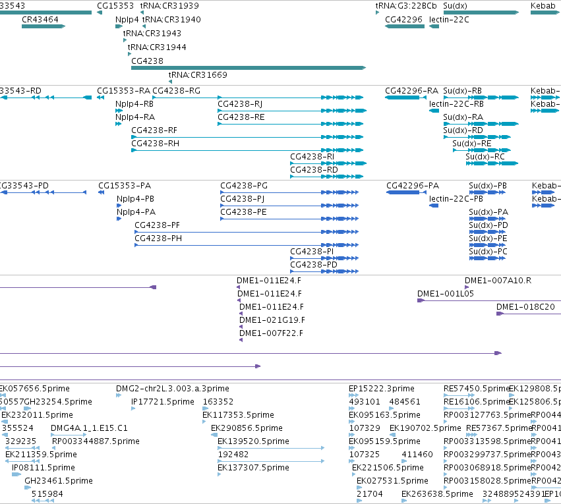Open EST entry 192482
Screen dimensions: 561x504
point(233,455)
